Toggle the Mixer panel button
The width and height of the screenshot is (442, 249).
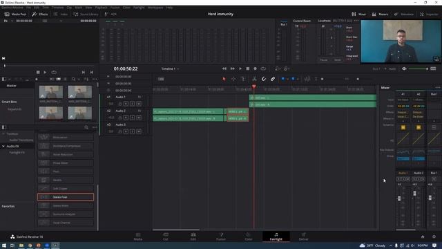click(x=358, y=14)
